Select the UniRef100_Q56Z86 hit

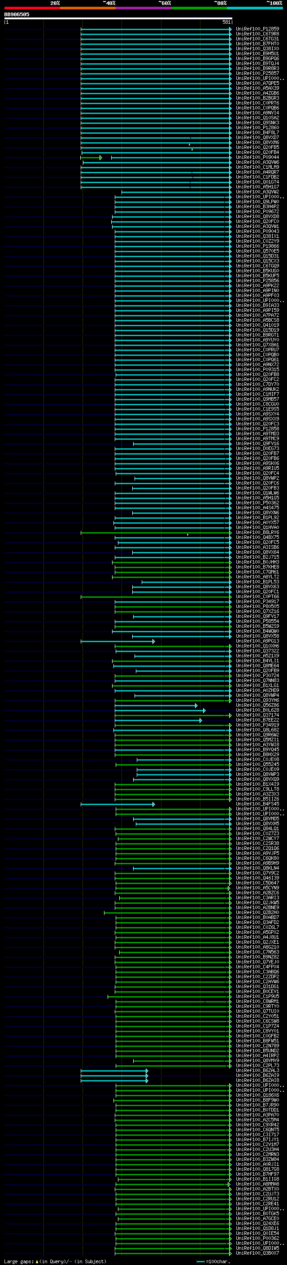257,705
